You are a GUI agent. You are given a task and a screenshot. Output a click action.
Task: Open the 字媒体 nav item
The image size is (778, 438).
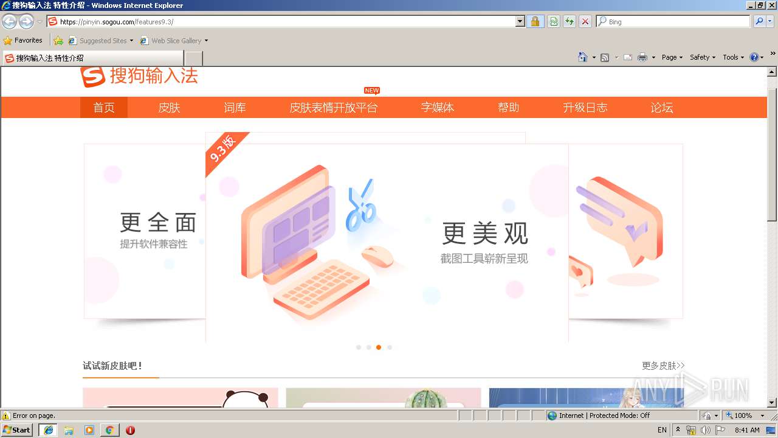click(x=438, y=108)
